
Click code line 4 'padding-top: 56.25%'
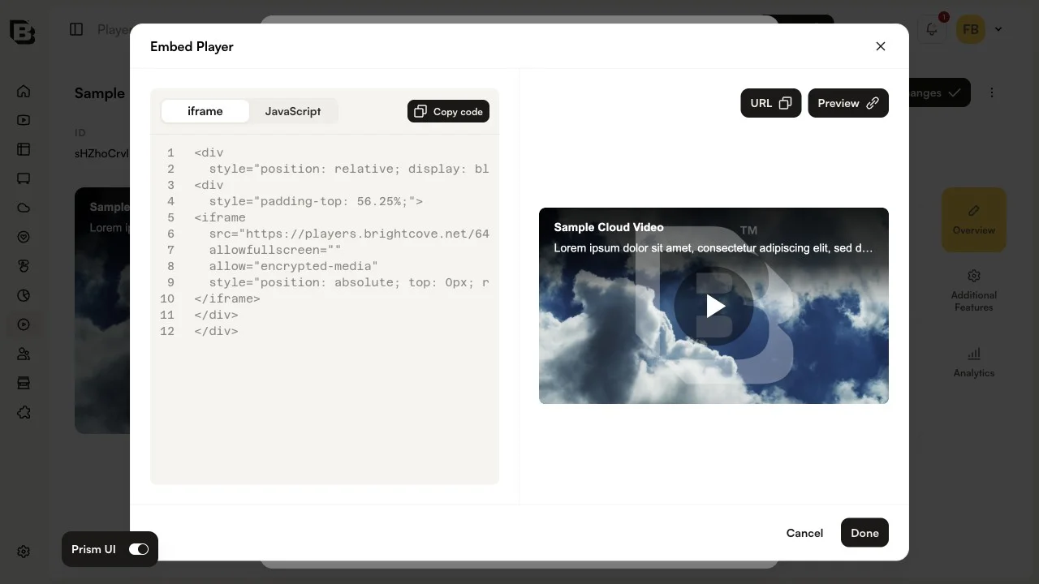click(316, 201)
